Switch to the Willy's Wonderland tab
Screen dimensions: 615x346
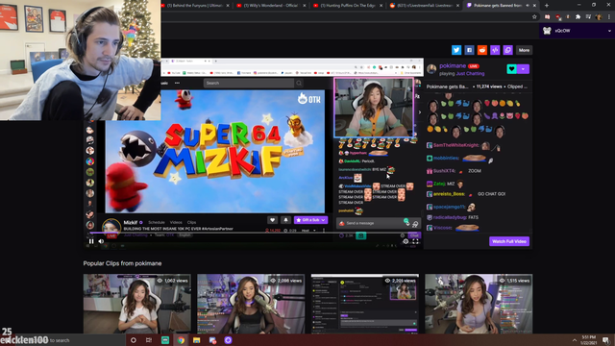(271, 5)
